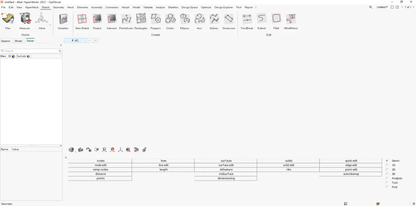The image size is (416, 206).
Task: Select the 2D panel radio button
Action: click(387, 169)
